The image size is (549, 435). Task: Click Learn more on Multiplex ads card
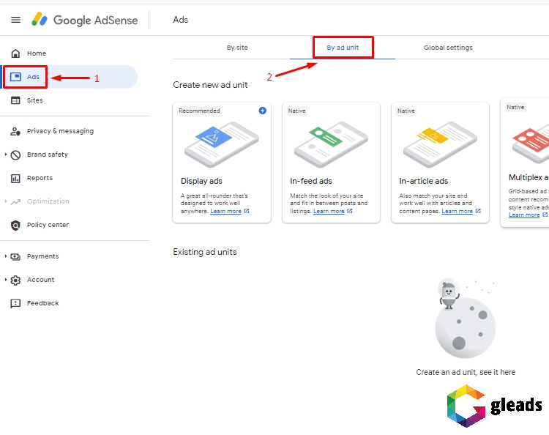pos(524,215)
